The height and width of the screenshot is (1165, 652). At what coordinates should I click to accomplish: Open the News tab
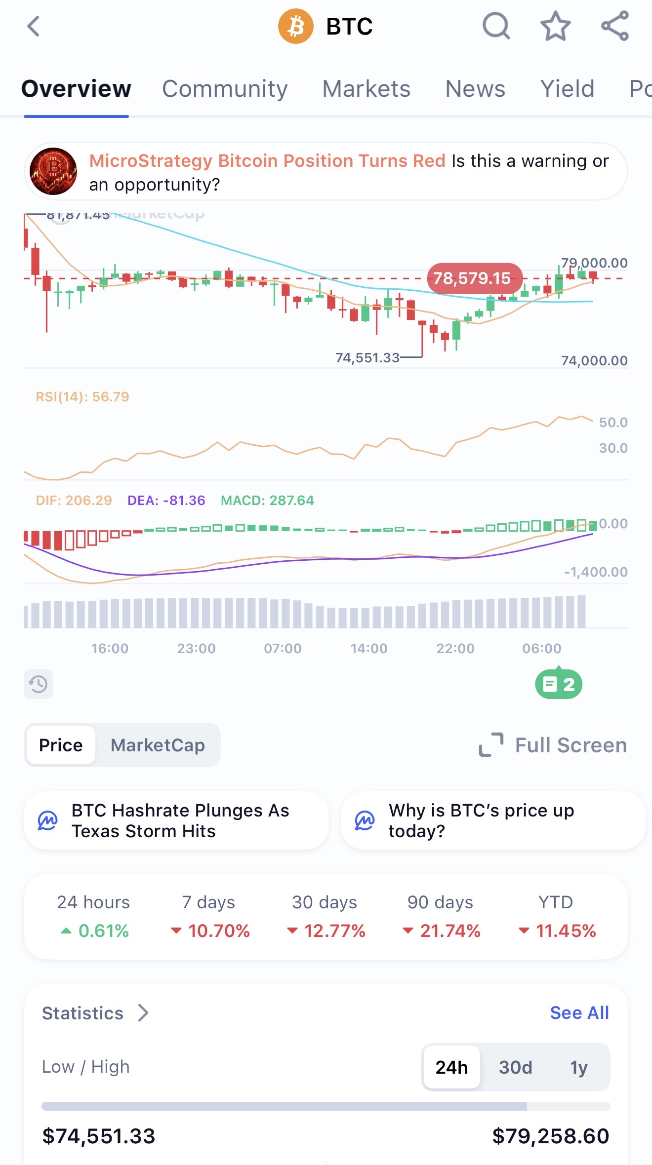coord(475,89)
